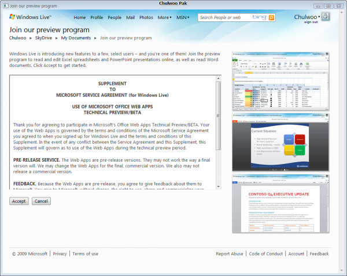
Task: Click the agreement scrollbar thumb
Action: pyautogui.click(x=219, y=116)
